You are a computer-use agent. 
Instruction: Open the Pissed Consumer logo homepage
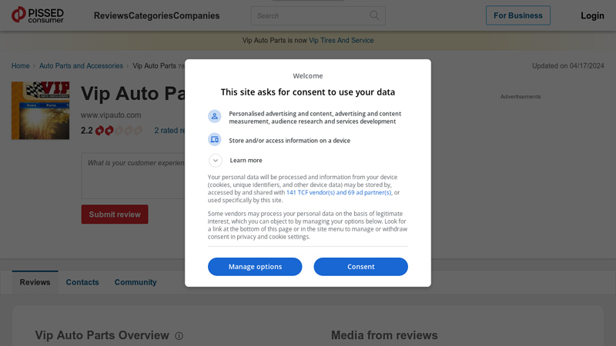pyautogui.click(x=38, y=15)
